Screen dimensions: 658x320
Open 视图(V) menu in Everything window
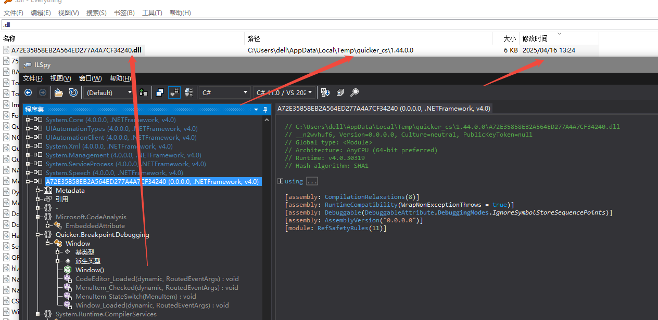[68, 12]
